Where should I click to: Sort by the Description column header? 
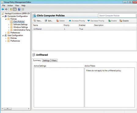pos(99,25)
